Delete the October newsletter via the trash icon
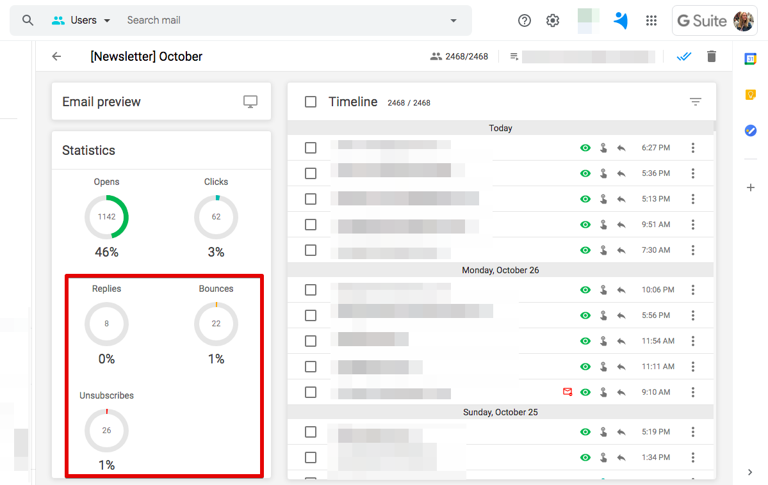768x485 pixels. (711, 56)
